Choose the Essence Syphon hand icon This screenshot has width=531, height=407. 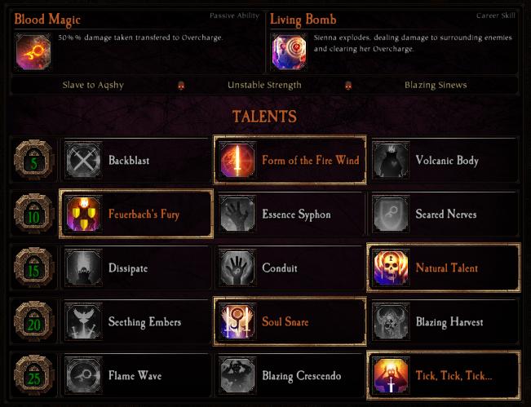click(237, 214)
